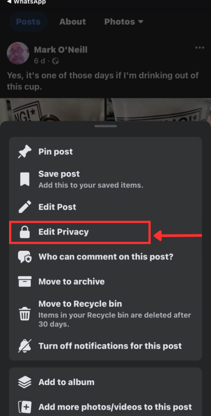
Task: Tap the padlock icon for Edit Privacy
Action: tap(24, 232)
